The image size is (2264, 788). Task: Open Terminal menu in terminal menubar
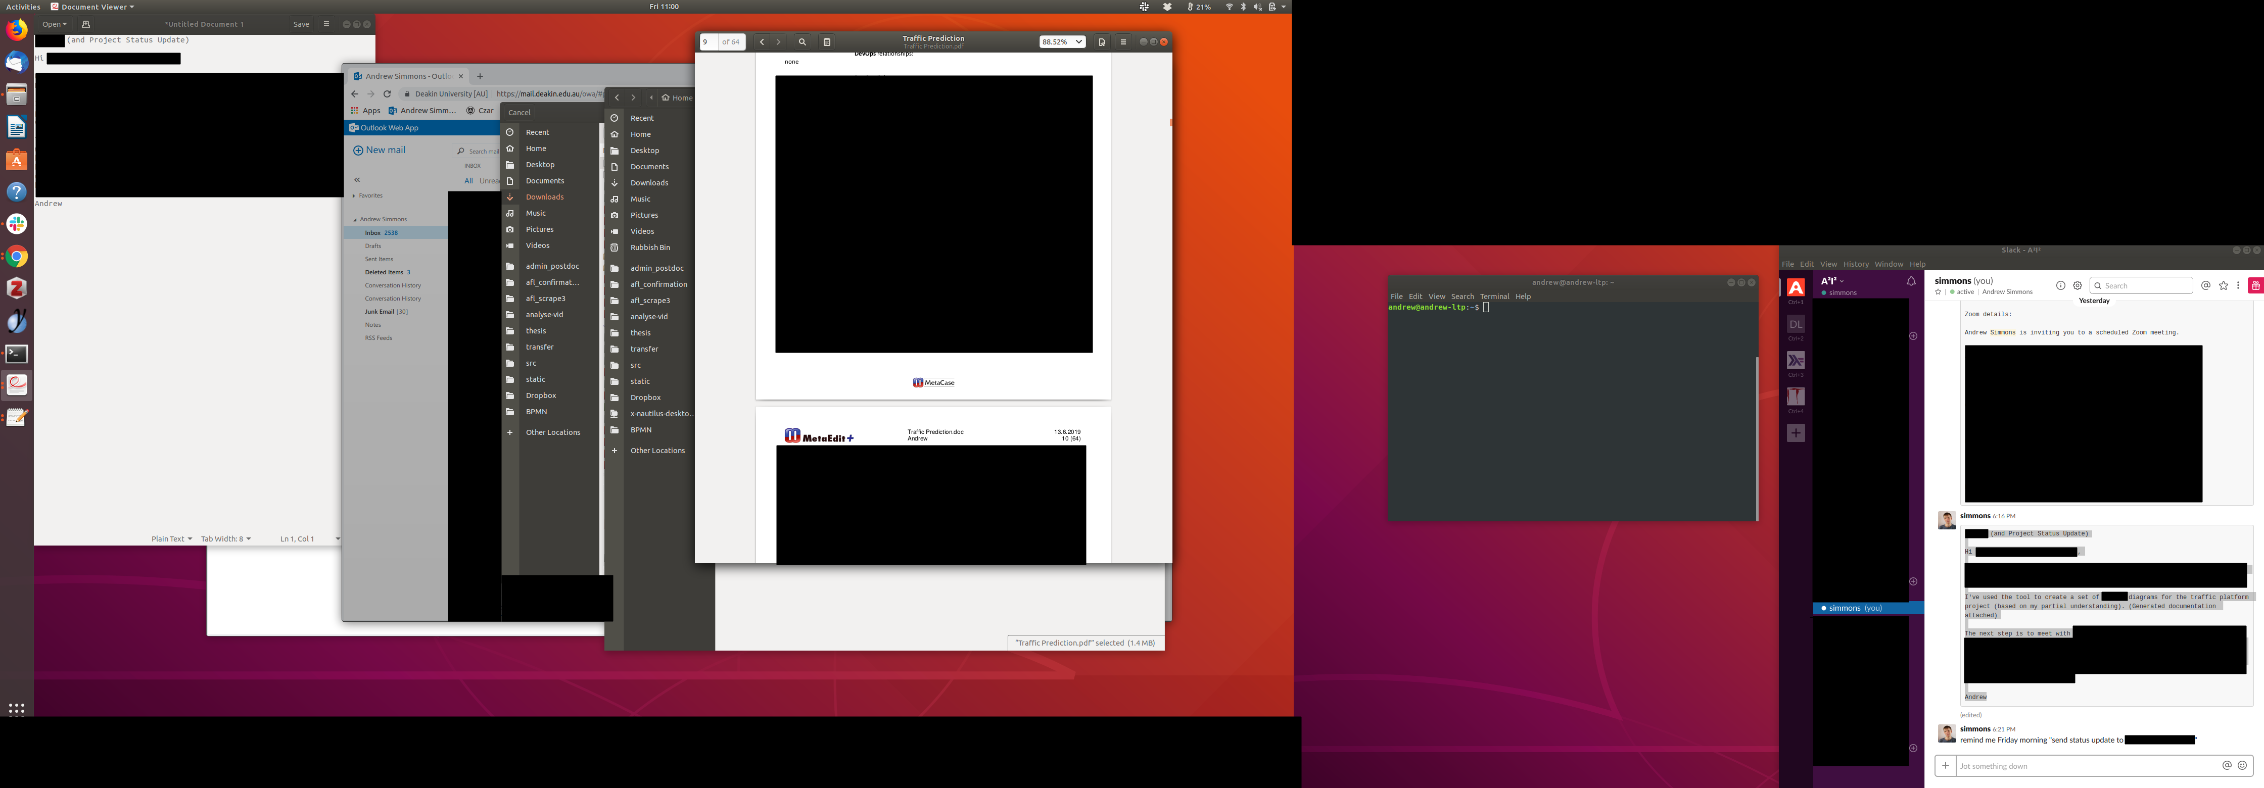(x=1494, y=297)
